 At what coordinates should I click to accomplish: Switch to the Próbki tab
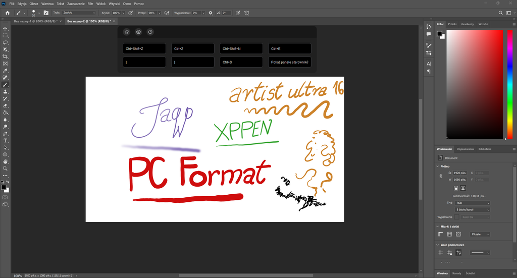point(452,24)
